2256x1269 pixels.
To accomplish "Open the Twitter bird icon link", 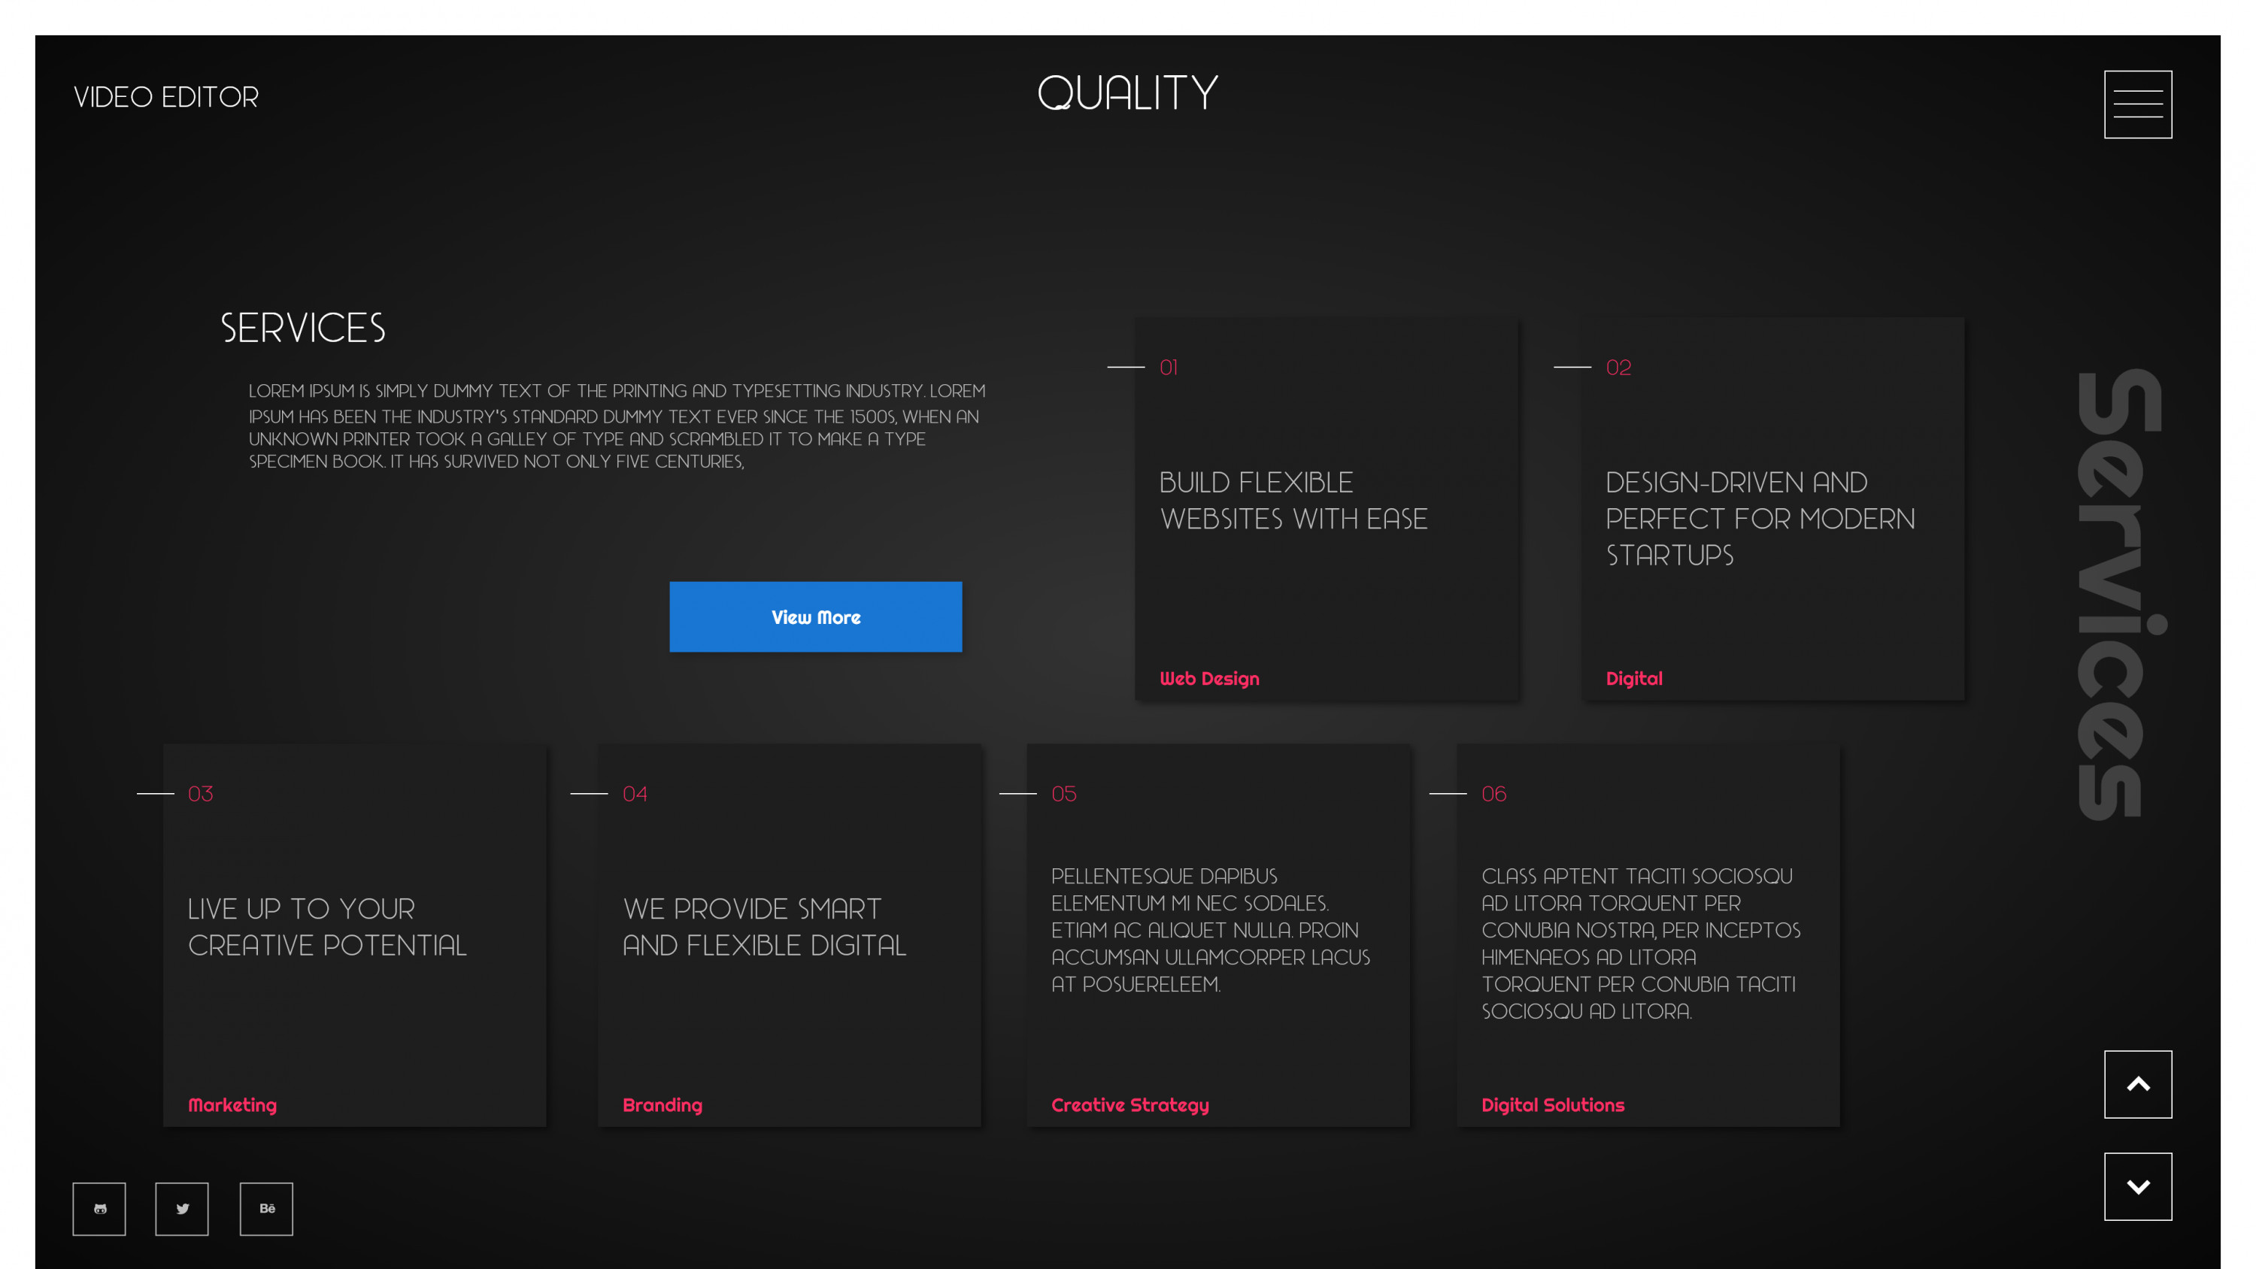I will pos(182,1209).
